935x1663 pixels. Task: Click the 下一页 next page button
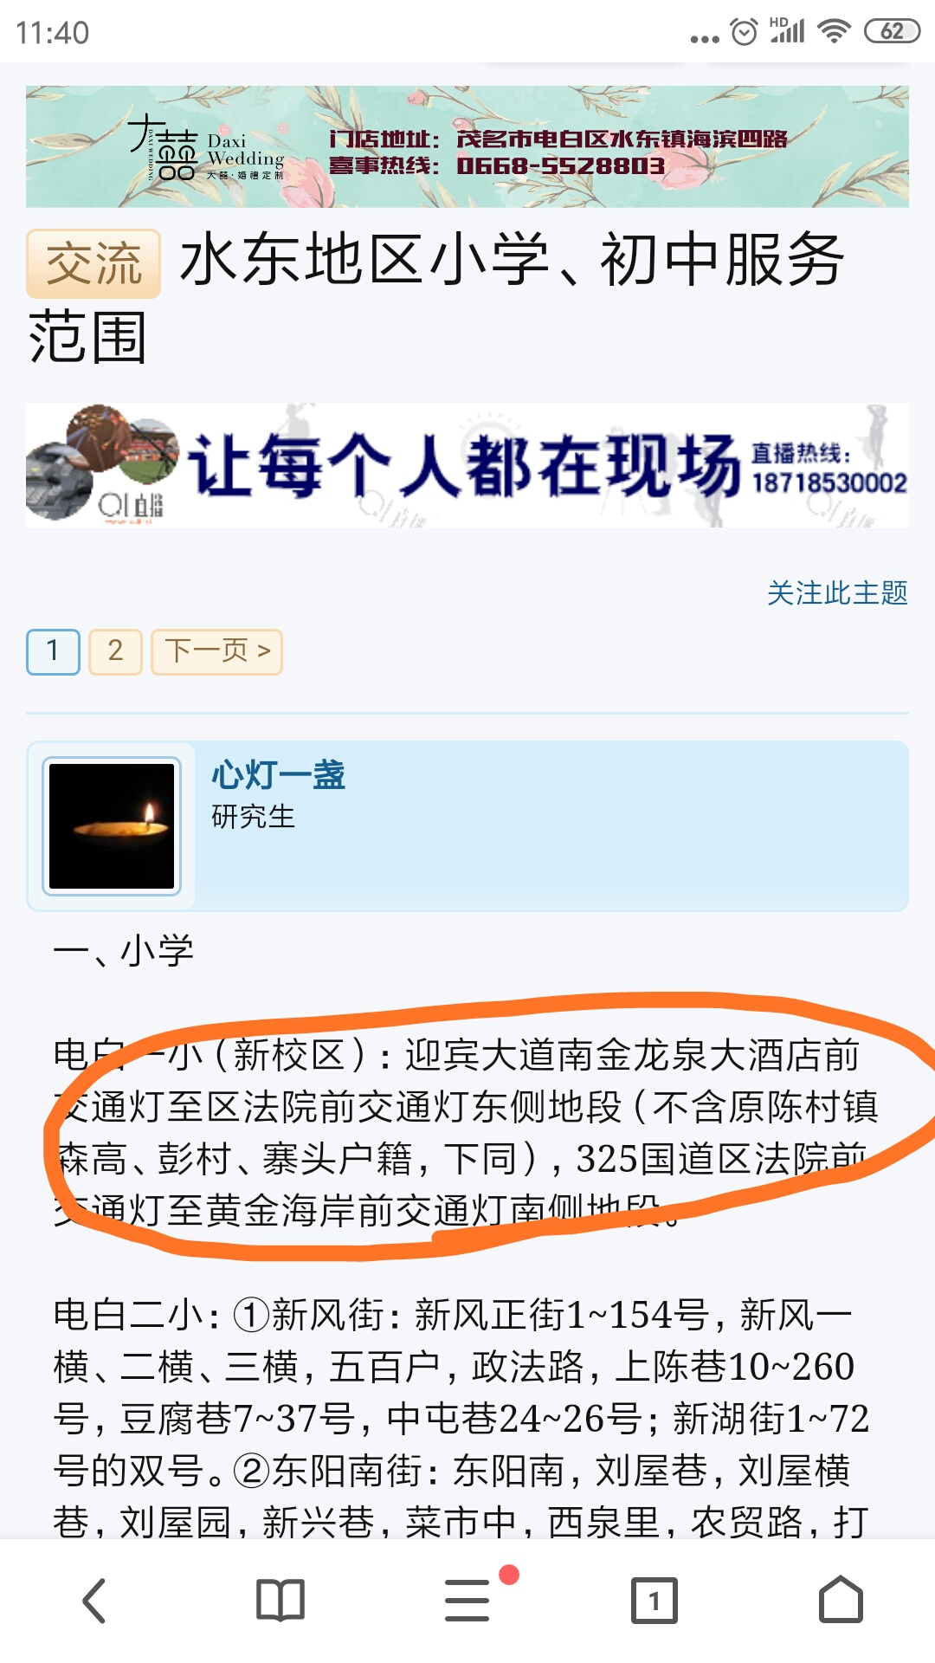(x=216, y=651)
